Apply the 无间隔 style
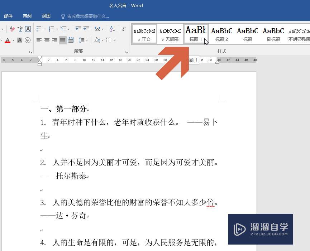The height and width of the screenshot is (251, 310). [x=170, y=34]
